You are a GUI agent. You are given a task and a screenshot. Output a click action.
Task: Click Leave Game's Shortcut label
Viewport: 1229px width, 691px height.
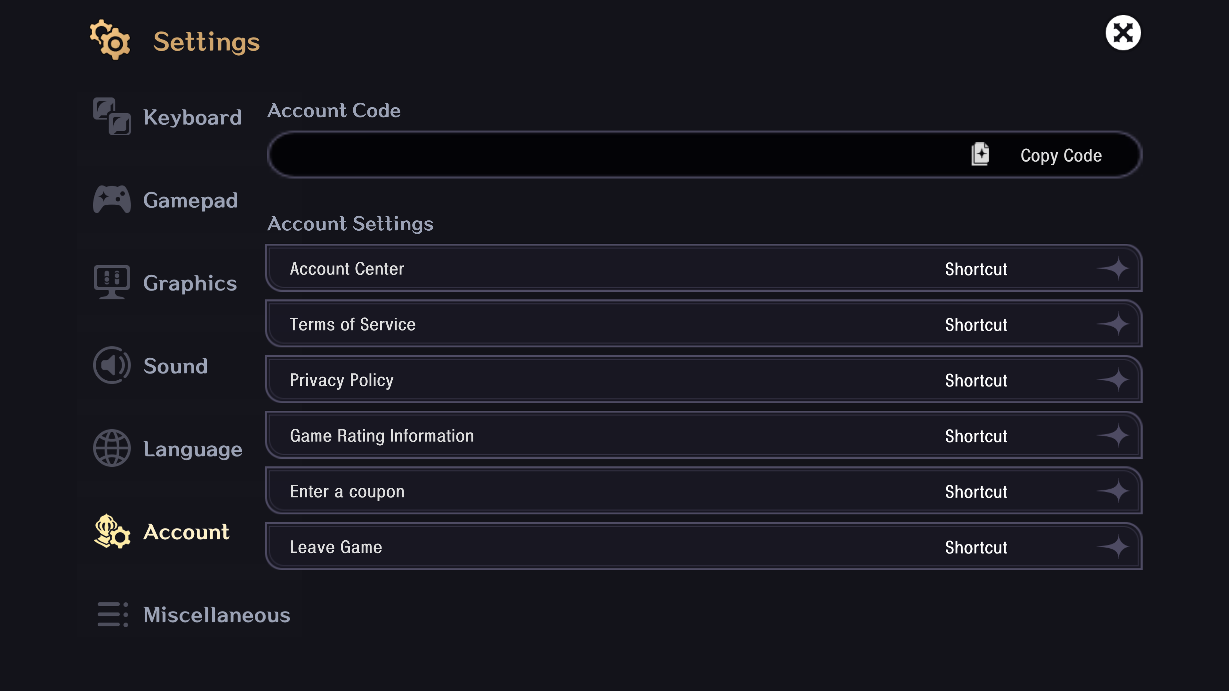tap(976, 547)
